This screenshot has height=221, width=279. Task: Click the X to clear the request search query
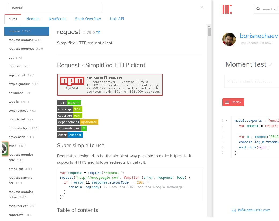click(201, 7)
